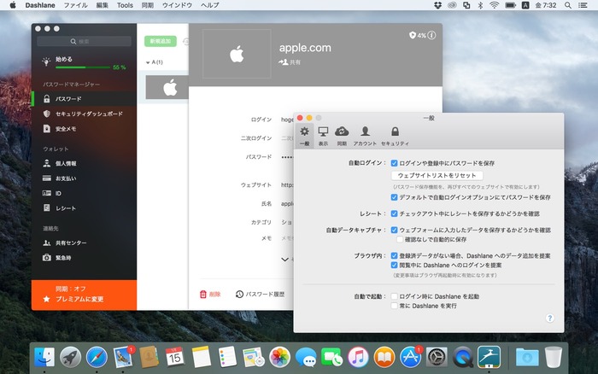The image size is (598, 374).
Task: Open Finder from the Dock
Action: click(x=44, y=357)
